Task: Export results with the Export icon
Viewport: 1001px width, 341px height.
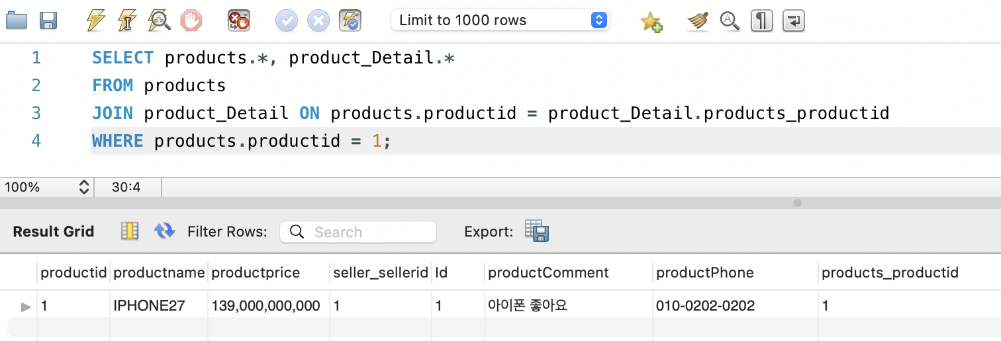Action: tap(537, 231)
